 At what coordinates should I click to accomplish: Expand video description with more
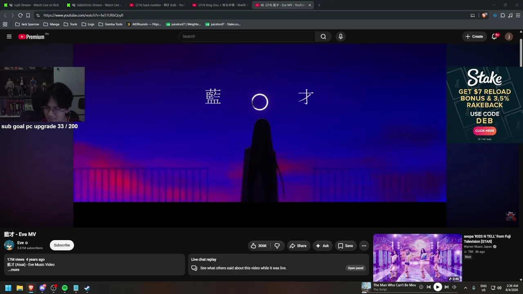click(13, 270)
